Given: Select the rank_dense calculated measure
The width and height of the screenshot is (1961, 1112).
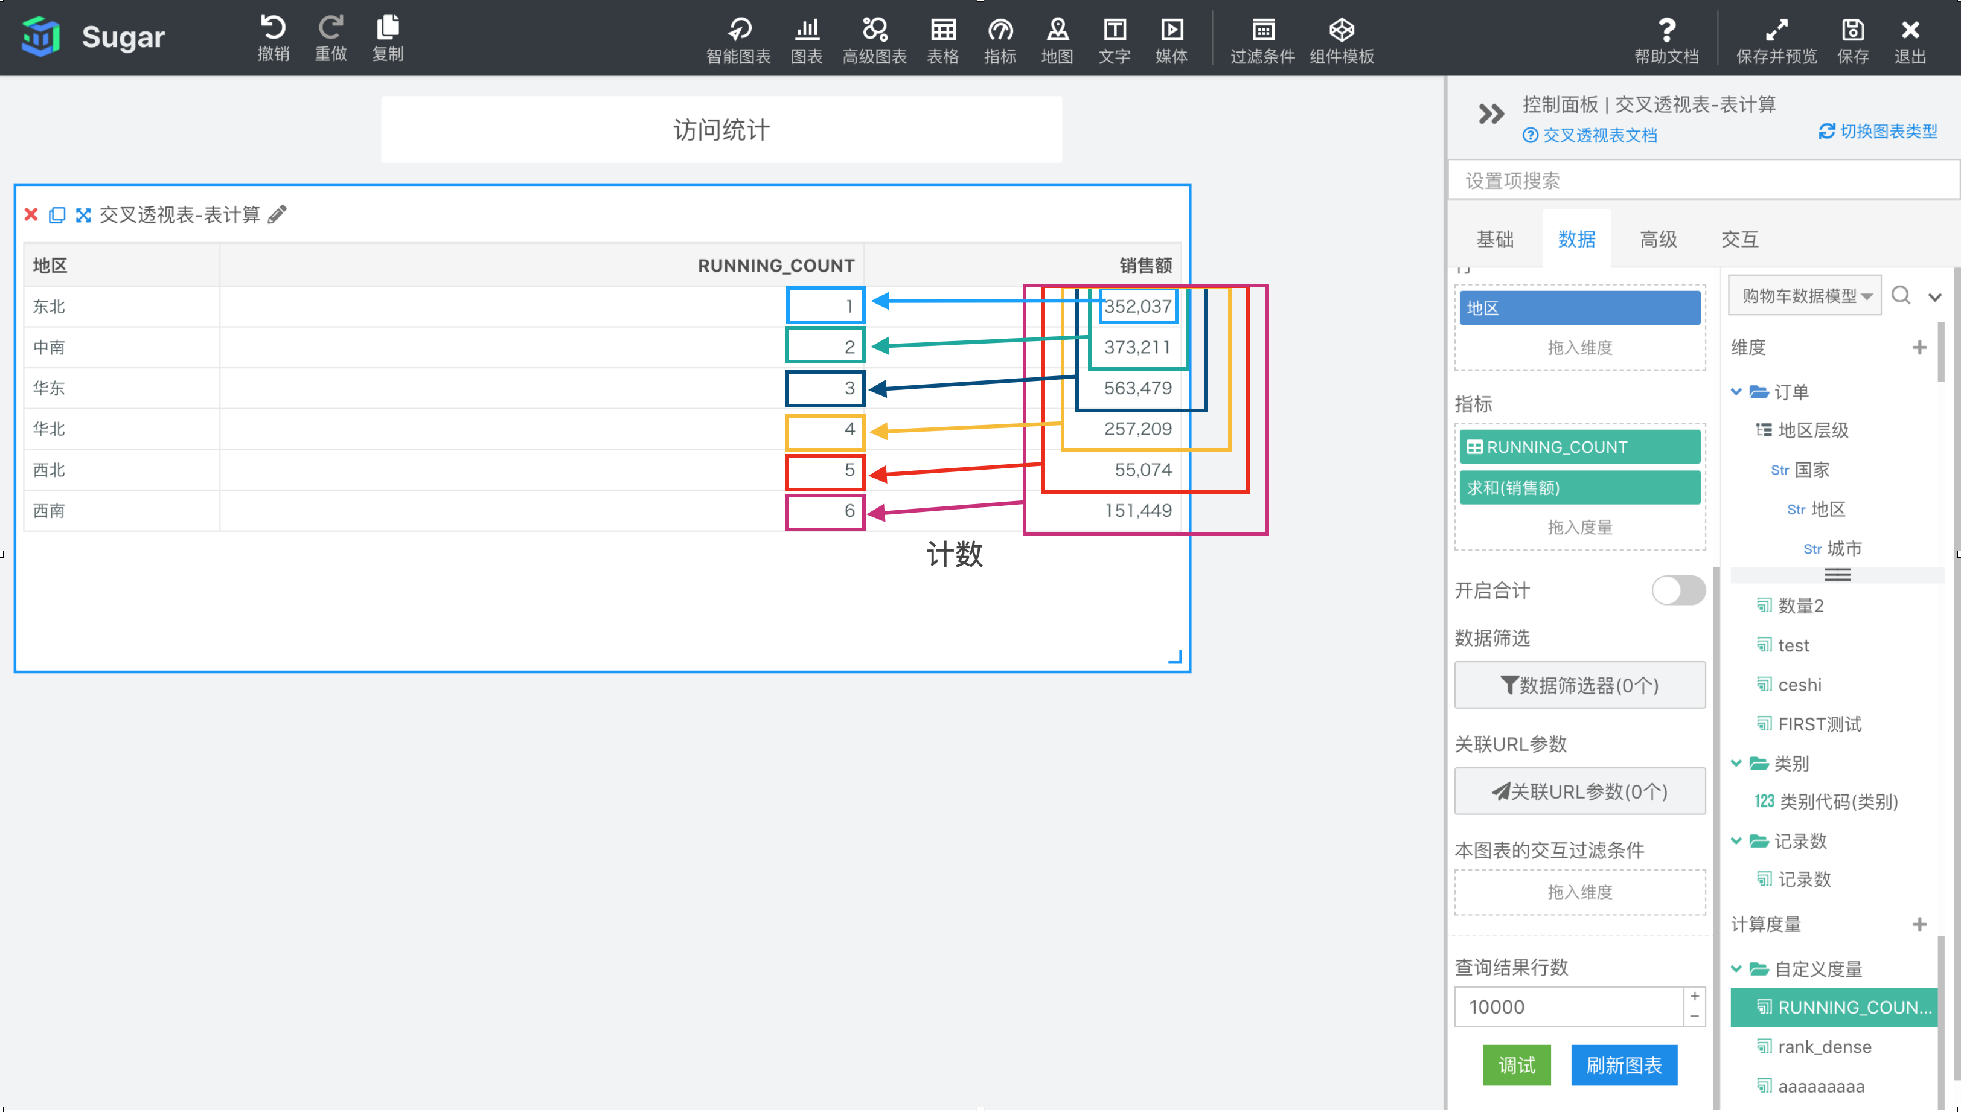Looking at the screenshot, I should point(1814,1046).
